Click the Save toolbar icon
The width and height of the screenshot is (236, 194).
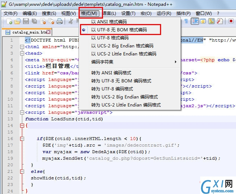click(26, 21)
